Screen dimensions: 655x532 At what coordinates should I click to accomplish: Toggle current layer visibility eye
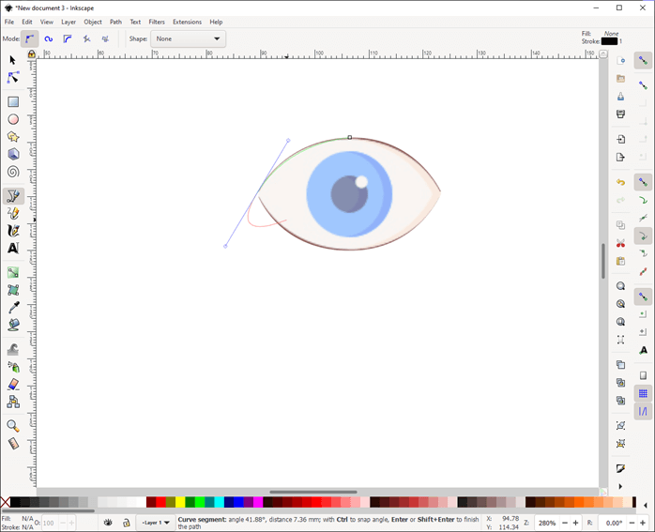pos(109,523)
